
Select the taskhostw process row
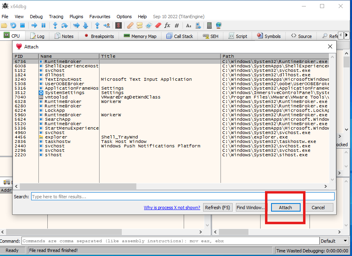click(171, 142)
